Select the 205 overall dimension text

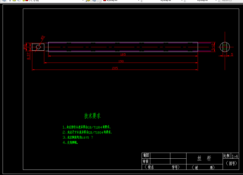coord(115,68)
